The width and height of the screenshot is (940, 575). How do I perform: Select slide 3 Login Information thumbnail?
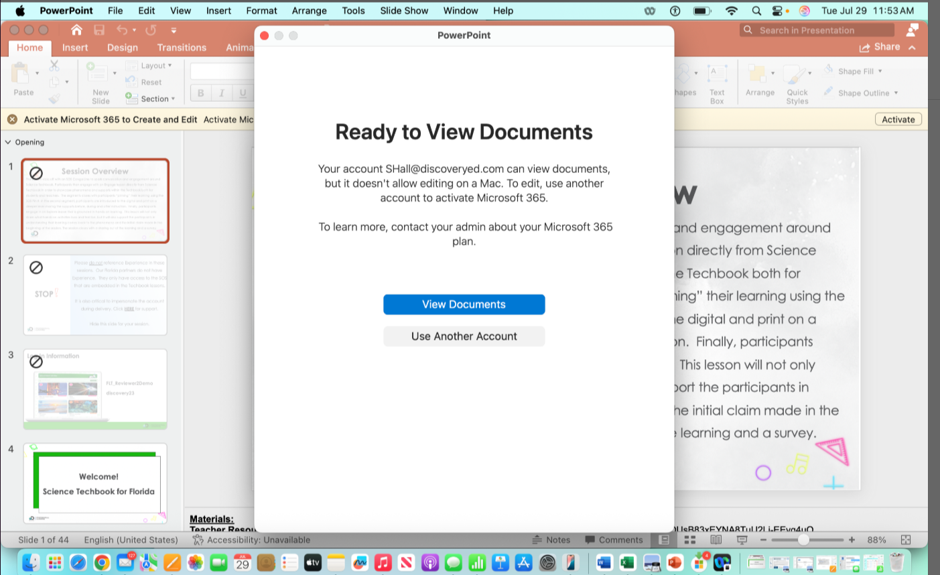(x=95, y=389)
